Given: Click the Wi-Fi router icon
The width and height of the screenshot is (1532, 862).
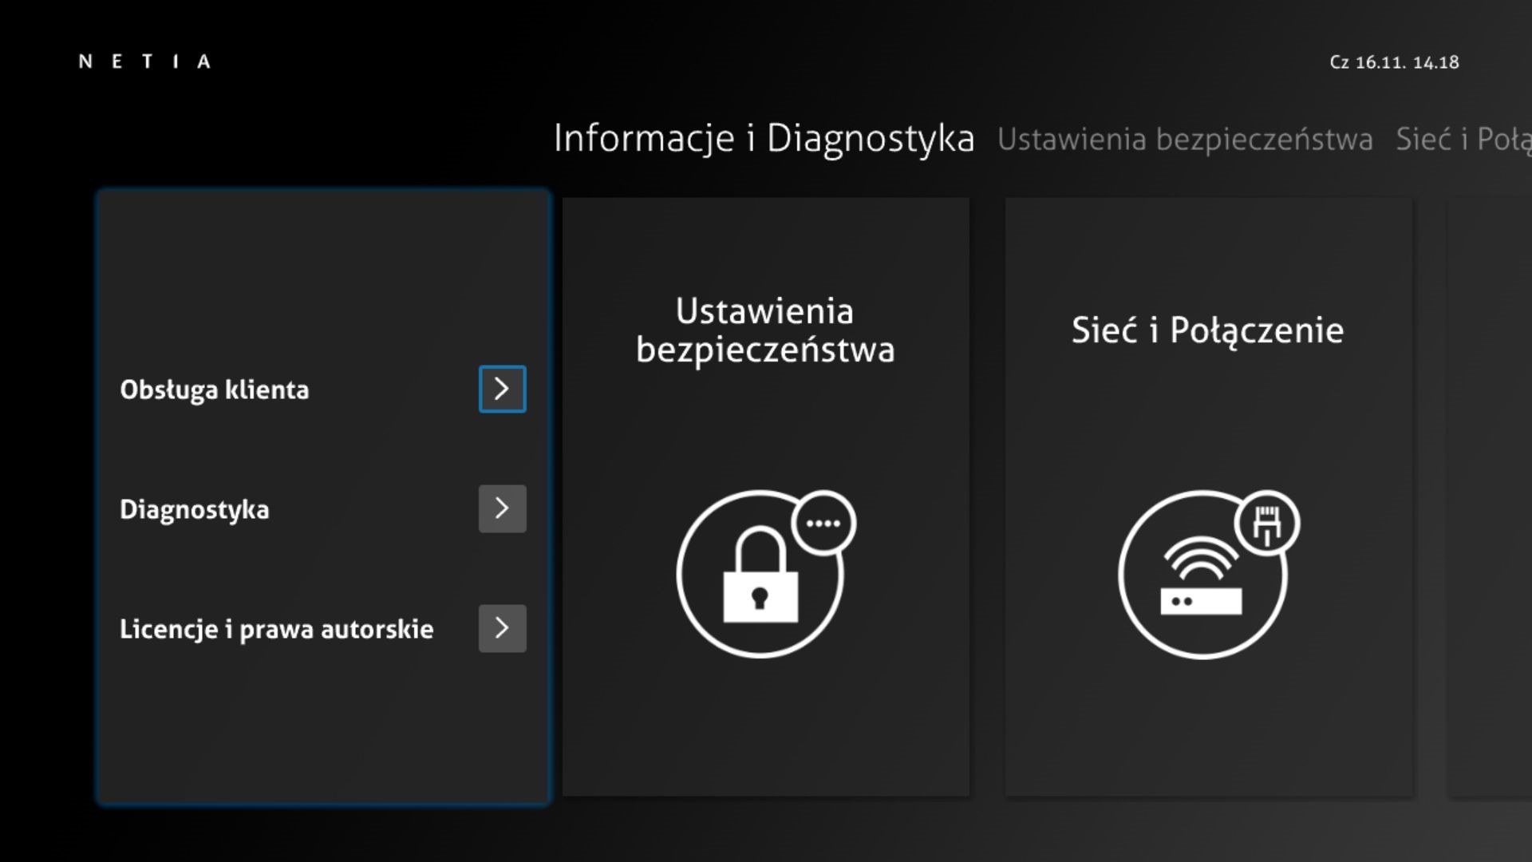Looking at the screenshot, I should [x=1201, y=579].
